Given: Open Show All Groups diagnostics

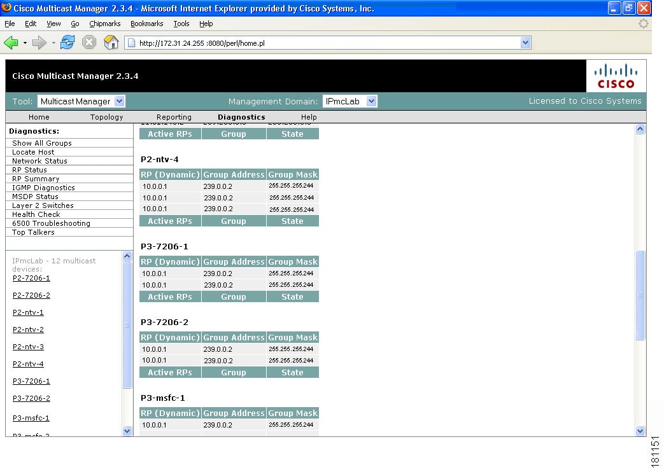Looking at the screenshot, I should point(42,143).
